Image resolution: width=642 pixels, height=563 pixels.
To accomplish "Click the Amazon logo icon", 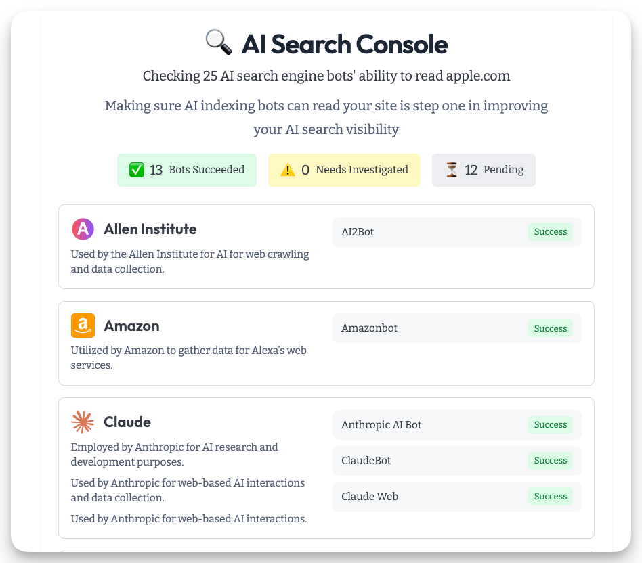I will click(x=83, y=325).
